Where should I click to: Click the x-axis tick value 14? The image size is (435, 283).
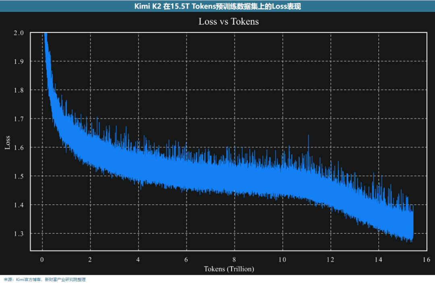[378, 260]
